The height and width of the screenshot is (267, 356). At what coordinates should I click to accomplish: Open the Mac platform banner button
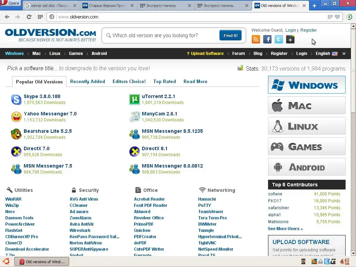click(307, 105)
